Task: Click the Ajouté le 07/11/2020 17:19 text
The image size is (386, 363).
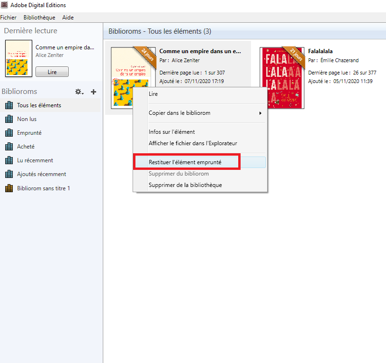Action: (x=191, y=81)
